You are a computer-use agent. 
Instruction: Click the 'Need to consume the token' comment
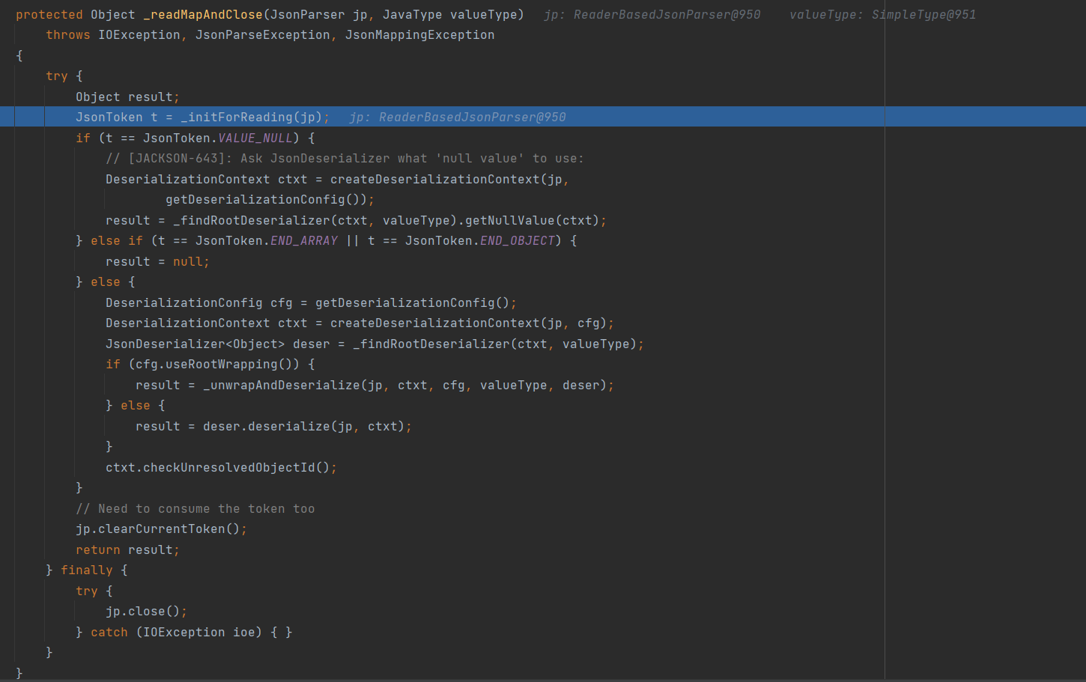[x=195, y=508]
